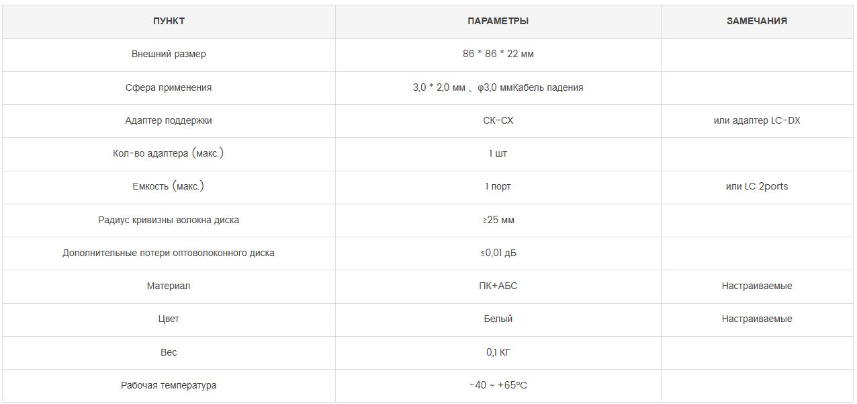Click the -40 ~ +65°C temperature value
This screenshot has height=404, width=857.
(x=498, y=385)
